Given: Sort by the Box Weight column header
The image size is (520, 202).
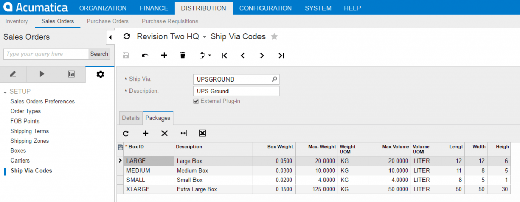Looking at the screenshot, I should click(274, 149).
